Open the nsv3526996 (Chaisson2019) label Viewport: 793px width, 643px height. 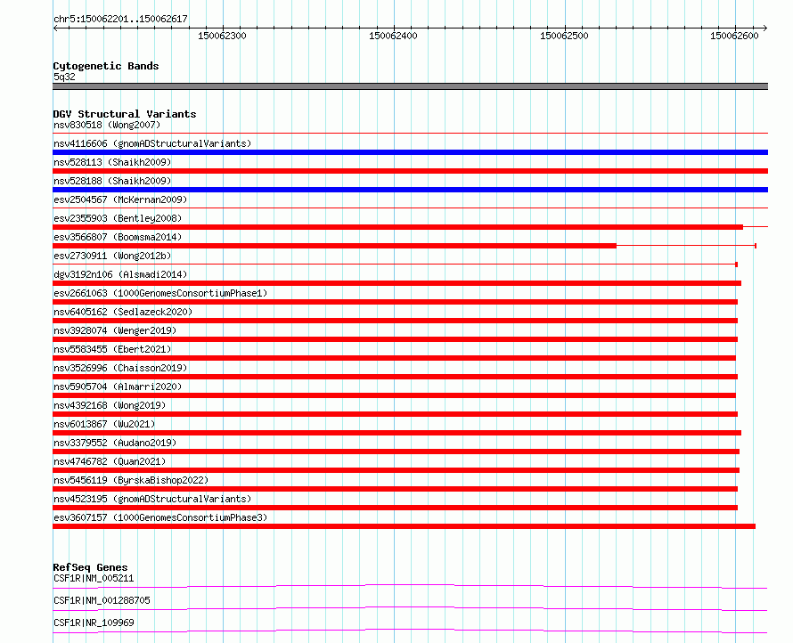[120, 368]
